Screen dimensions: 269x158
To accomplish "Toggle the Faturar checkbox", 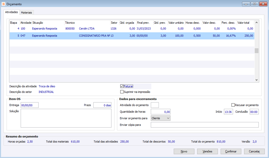I will 122,86.
